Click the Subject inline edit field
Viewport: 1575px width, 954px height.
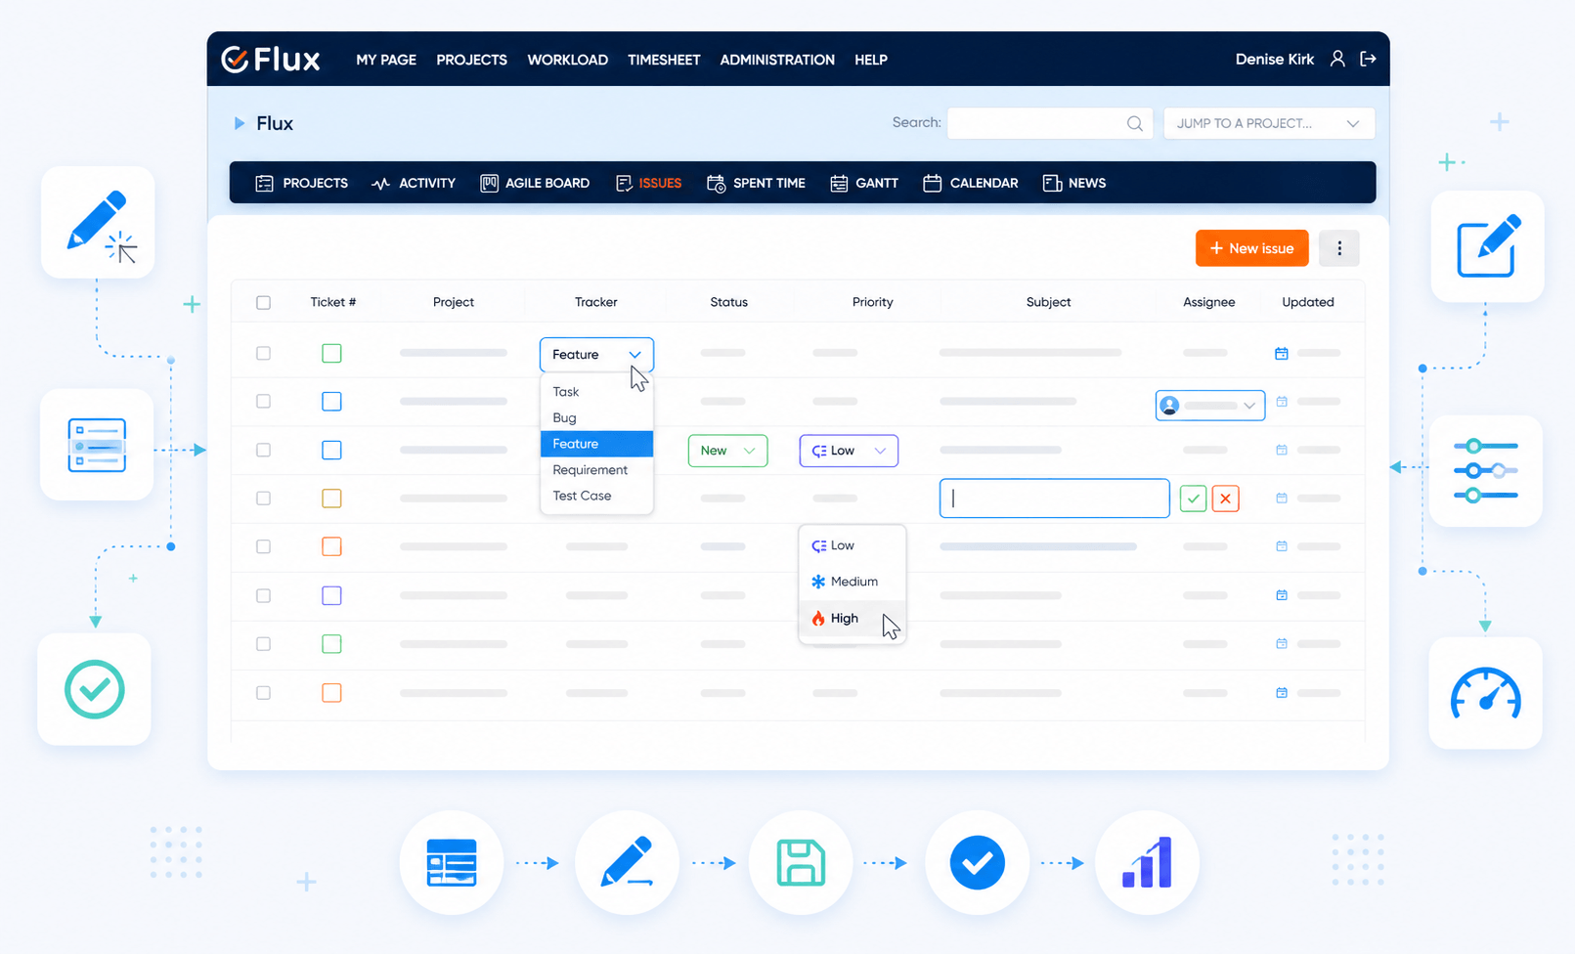(x=1055, y=499)
